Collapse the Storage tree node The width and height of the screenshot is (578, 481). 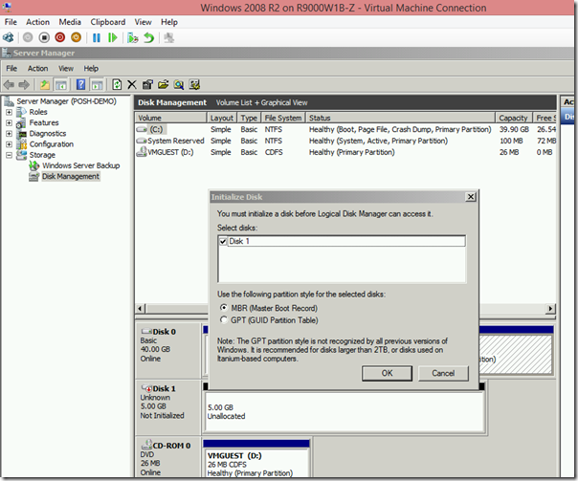coord(9,155)
